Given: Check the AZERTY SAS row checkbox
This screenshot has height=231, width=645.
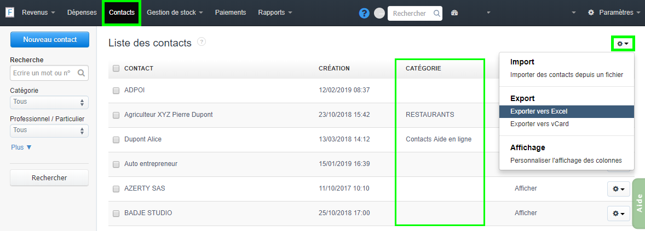Looking at the screenshot, I should tap(116, 189).
